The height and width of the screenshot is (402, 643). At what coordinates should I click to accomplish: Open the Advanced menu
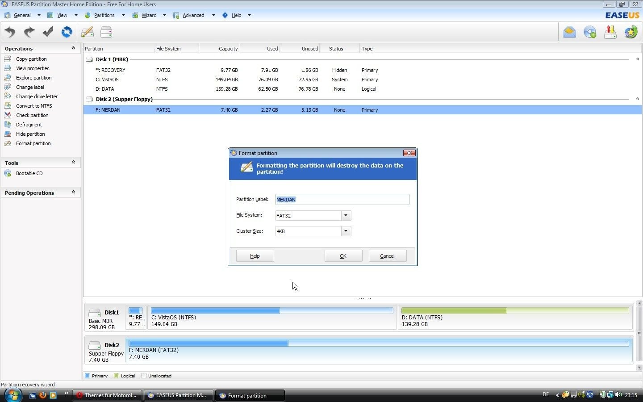tap(193, 15)
